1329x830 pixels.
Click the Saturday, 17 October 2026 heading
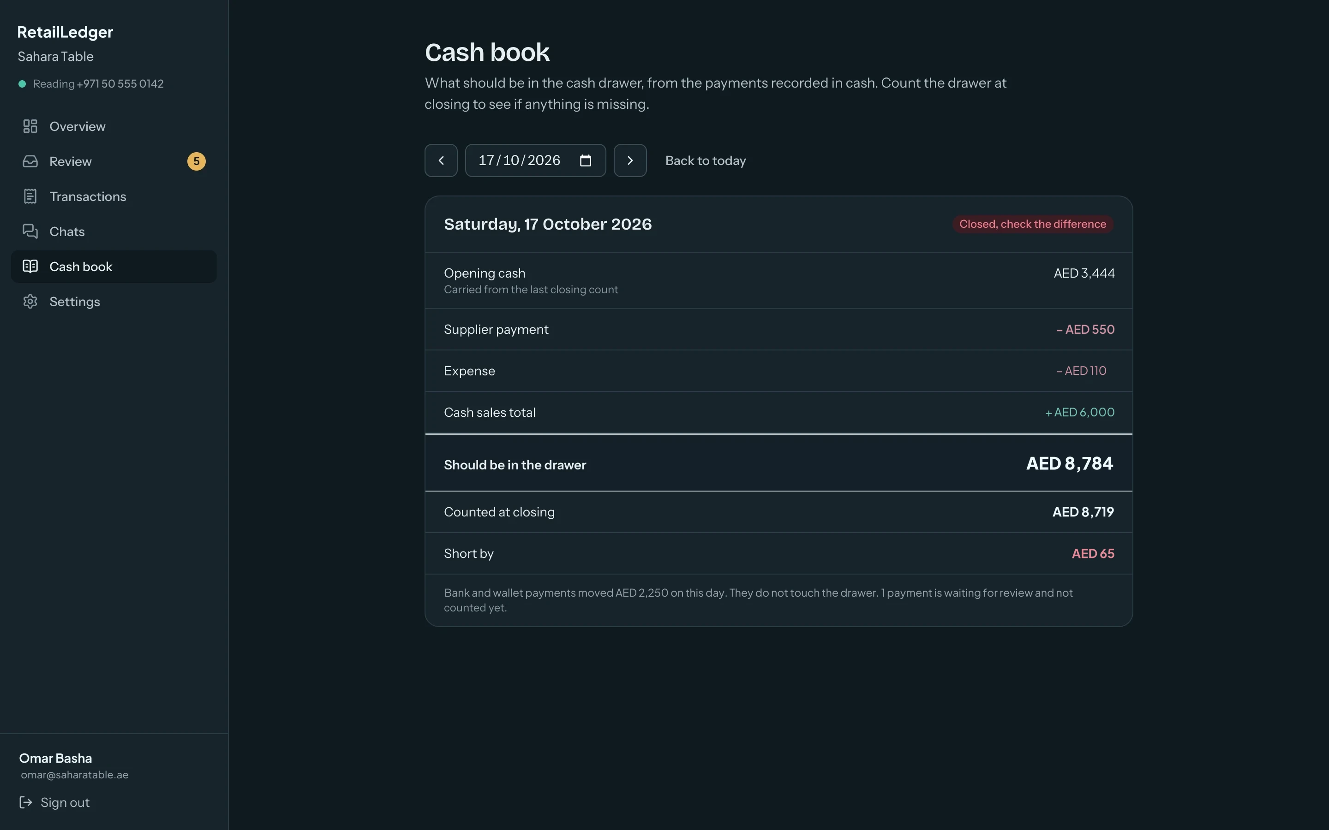click(x=548, y=224)
